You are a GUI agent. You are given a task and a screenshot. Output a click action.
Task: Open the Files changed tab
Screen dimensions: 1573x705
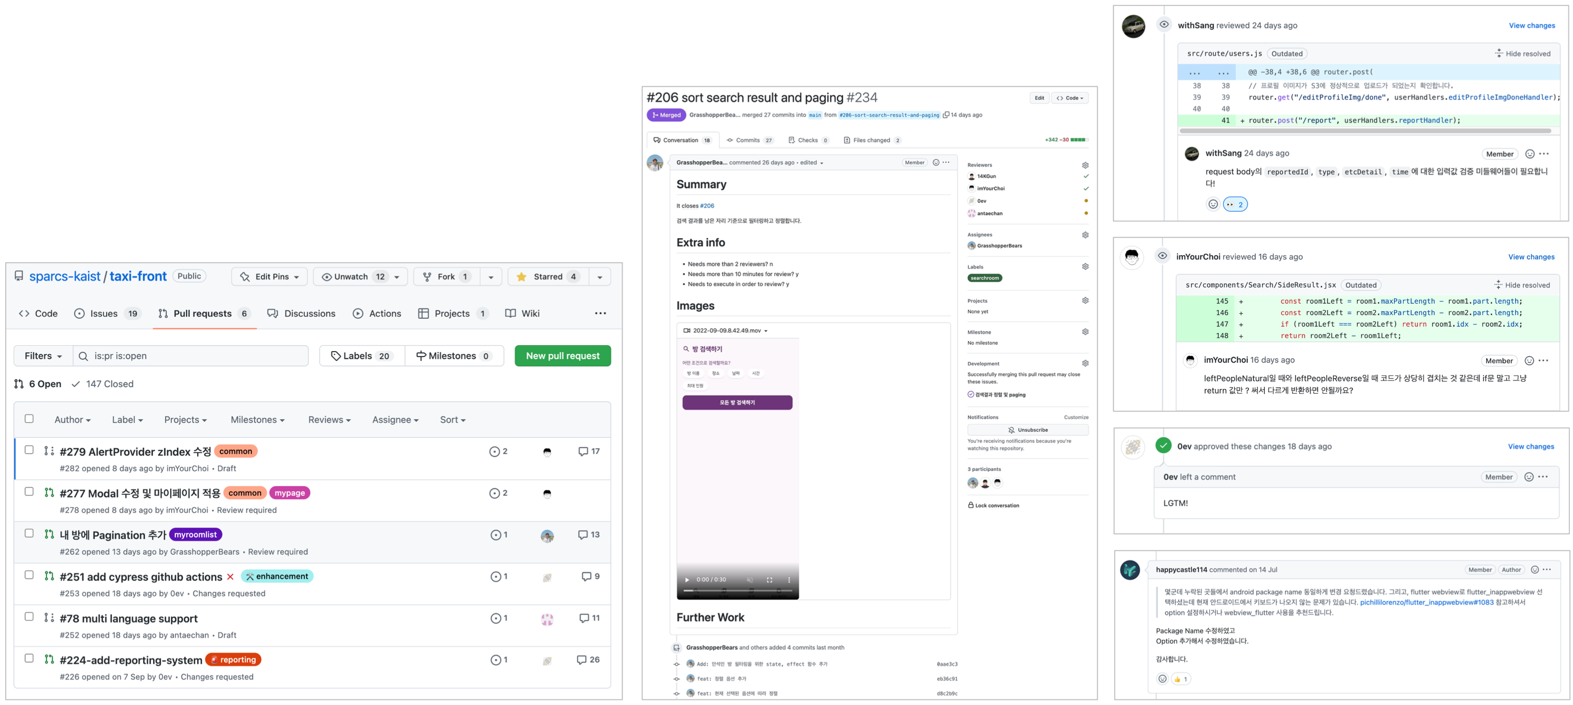[x=871, y=140]
